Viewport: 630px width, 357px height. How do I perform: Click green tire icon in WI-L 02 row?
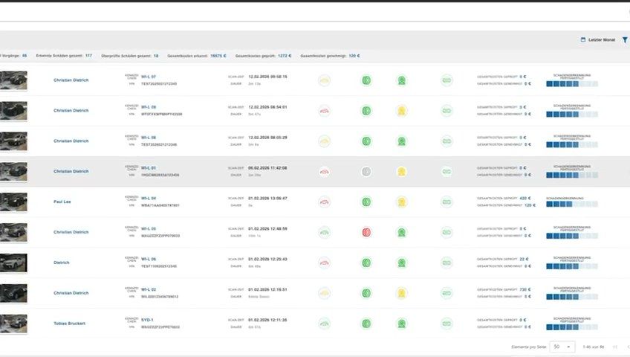[x=366, y=293]
